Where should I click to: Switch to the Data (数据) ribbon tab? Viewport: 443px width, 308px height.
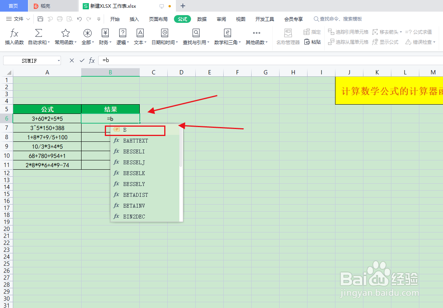coord(202,19)
